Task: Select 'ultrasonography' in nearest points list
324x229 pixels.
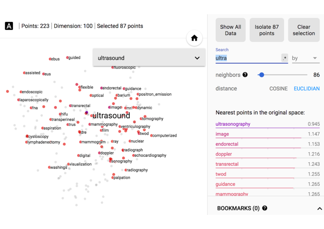Action: coord(233,124)
